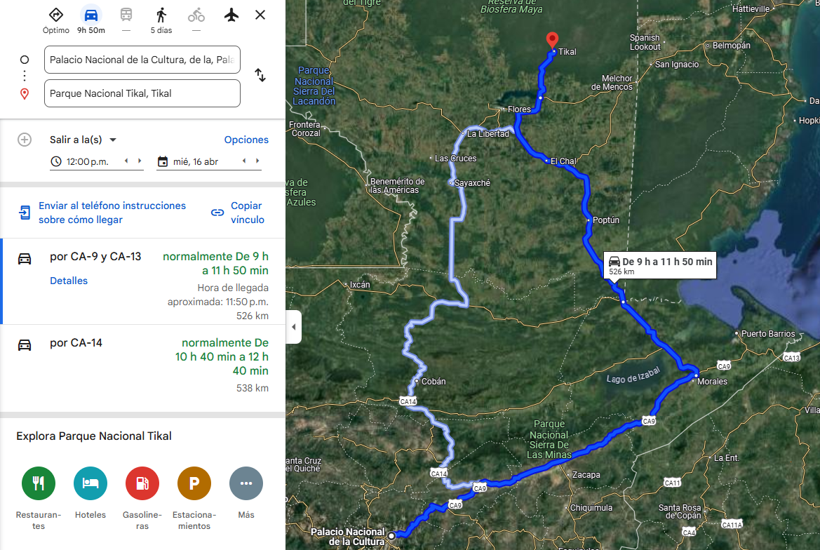Choose the walking travel mode
The height and width of the screenshot is (550, 820).
click(x=161, y=15)
